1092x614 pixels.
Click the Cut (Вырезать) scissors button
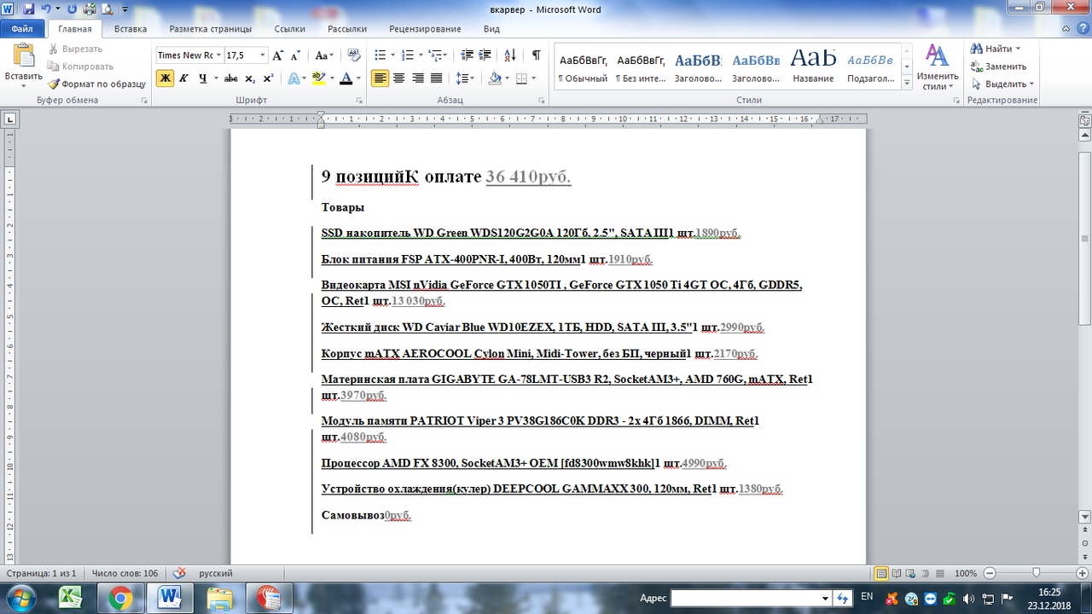tap(76, 49)
